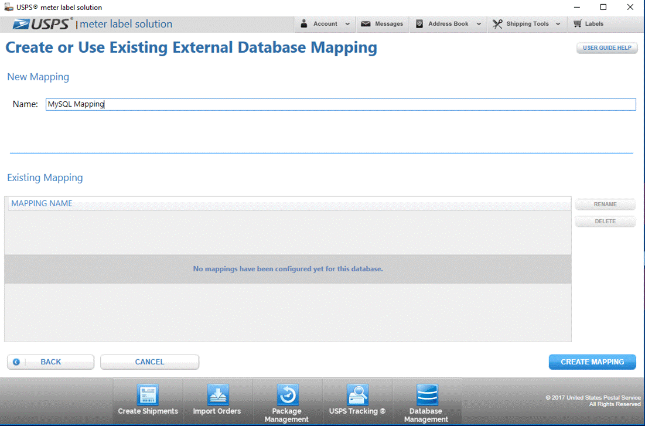
Task: Maximize the application window
Action: pos(603,7)
